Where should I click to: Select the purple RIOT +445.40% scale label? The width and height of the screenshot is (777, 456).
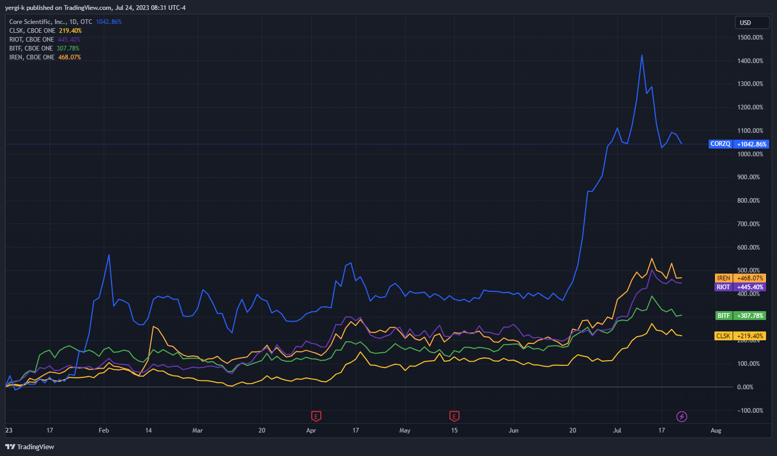[x=740, y=287]
